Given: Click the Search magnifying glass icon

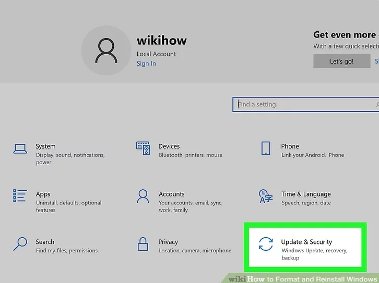Looking at the screenshot, I should 20,244.
